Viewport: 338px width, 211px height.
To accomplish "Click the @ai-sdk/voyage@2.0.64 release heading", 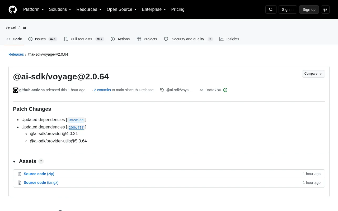I will pos(61,76).
